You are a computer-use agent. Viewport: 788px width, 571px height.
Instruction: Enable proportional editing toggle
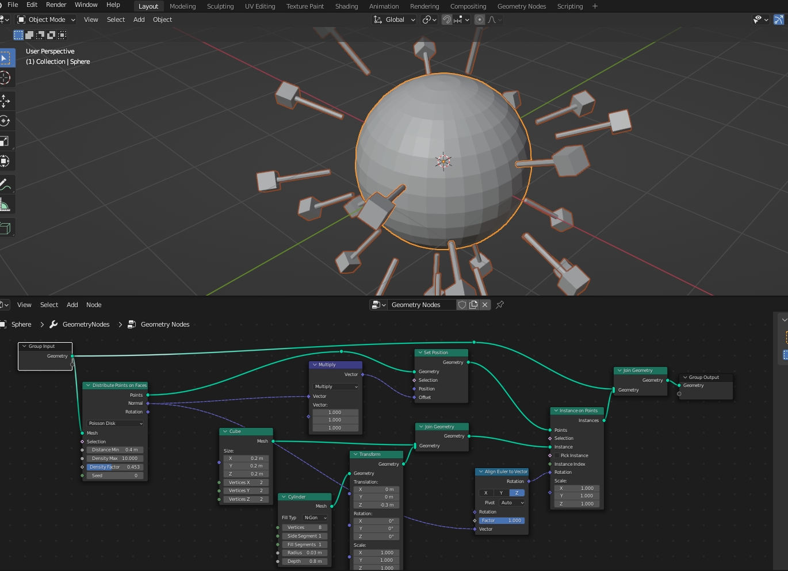point(480,20)
